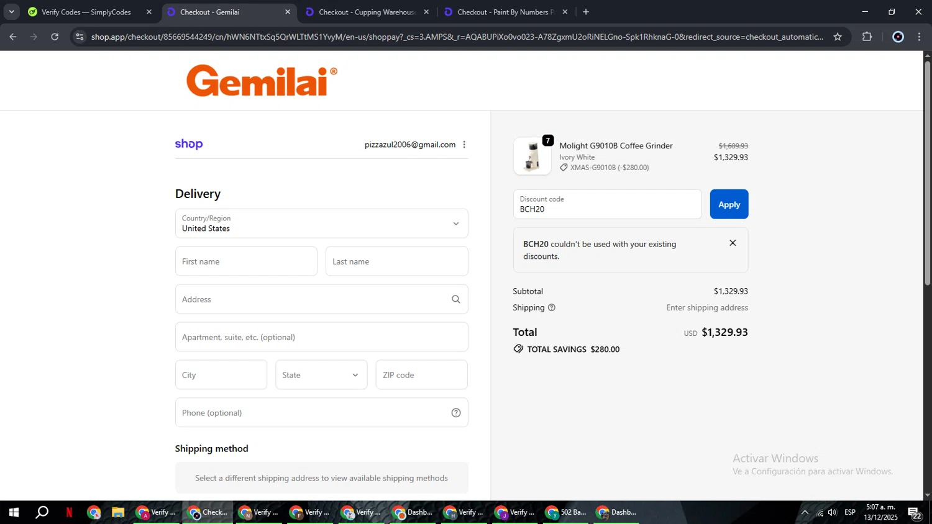Image resolution: width=932 pixels, height=524 pixels.
Task: Click the pizzazul2006@gmail.com email text
Action: 410,145
